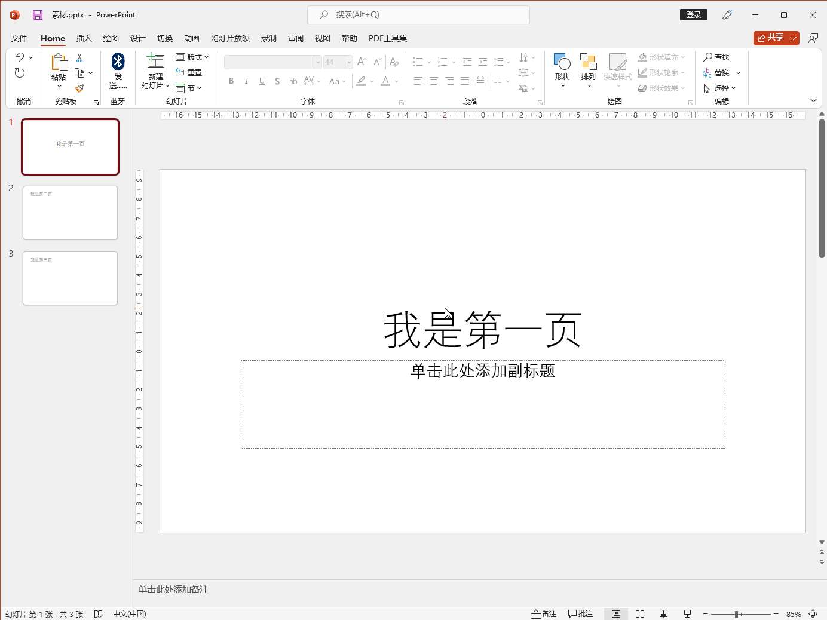
Task: Switch to Reading view
Action: (x=663, y=614)
